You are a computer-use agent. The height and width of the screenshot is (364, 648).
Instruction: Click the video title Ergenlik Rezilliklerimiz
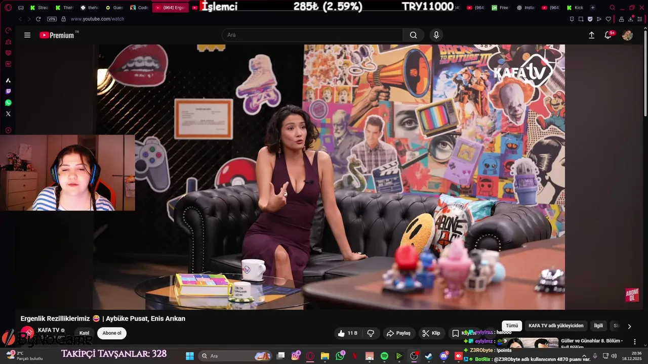pyautogui.click(x=103, y=318)
